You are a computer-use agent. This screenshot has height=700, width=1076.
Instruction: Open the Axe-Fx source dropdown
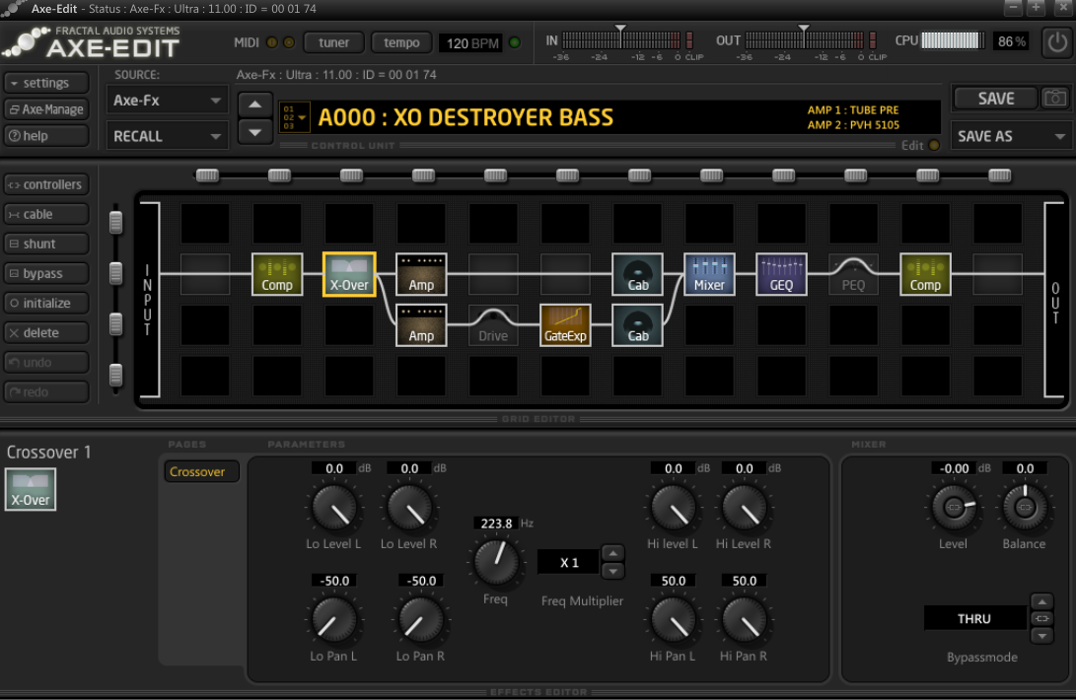pyautogui.click(x=167, y=101)
